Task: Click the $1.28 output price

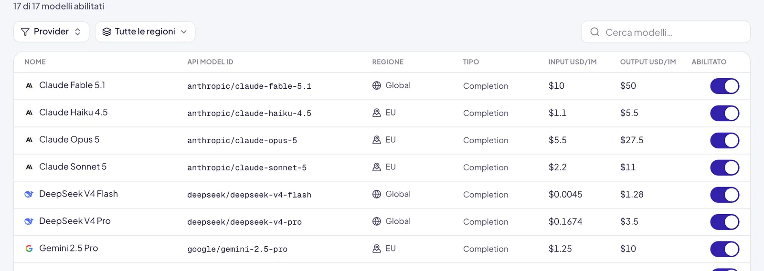Action: (x=632, y=195)
